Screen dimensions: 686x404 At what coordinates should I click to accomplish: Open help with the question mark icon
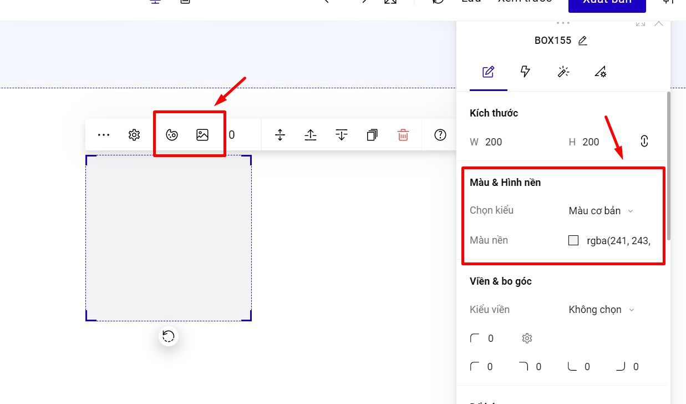(440, 135)
